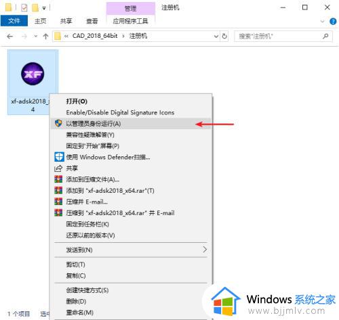339x320 pixels.
Task: Expand the address bar history dropdown
Action: [216, 37]
